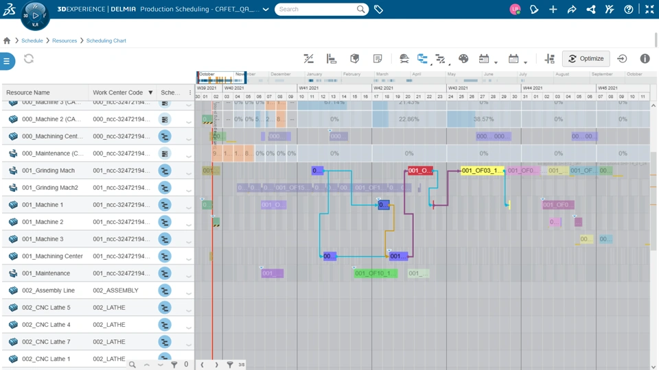This screenshot has width=659, height=370.
Task: Click the information icon in toolbar
Action: point(645,59)
